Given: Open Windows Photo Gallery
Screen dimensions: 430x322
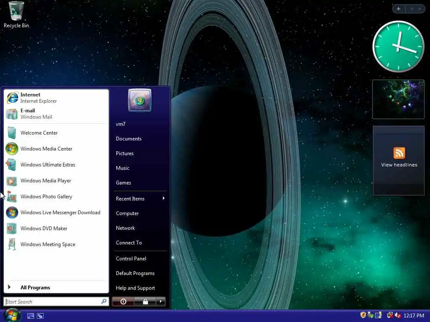Looking at the screenshot, I should (x=56, y=197).
